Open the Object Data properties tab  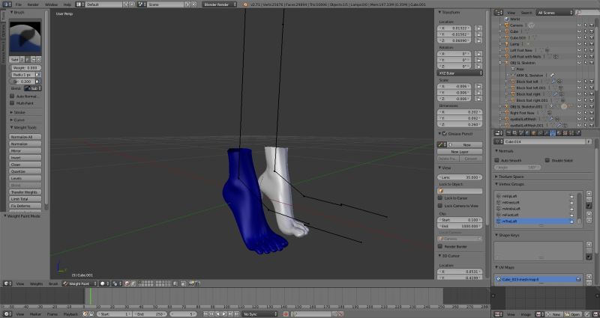click(553, 133)
